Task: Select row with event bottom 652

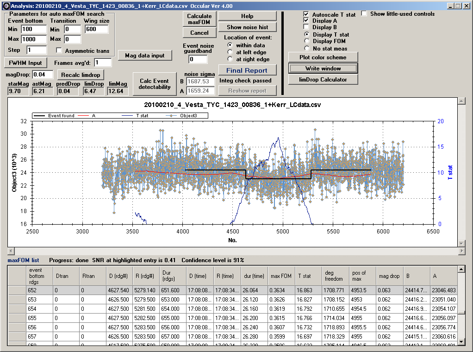Action: [x=232, y=290]
